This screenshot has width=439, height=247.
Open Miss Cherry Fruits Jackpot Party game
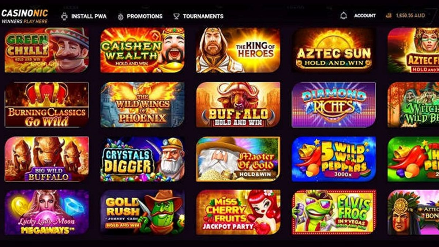[238, 212]
